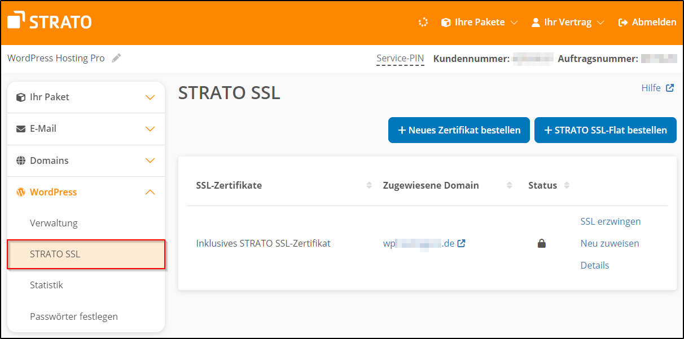Open the certificate Details link
This screenshot has height=339, width=684.
594,265
